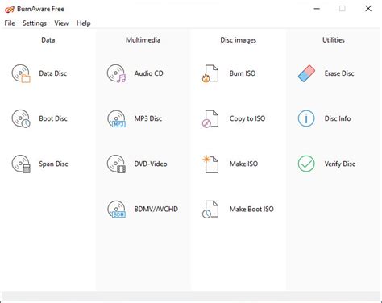Open the Settings menu
The width and height of the screenshot is (382, 303).
(35, 23)
